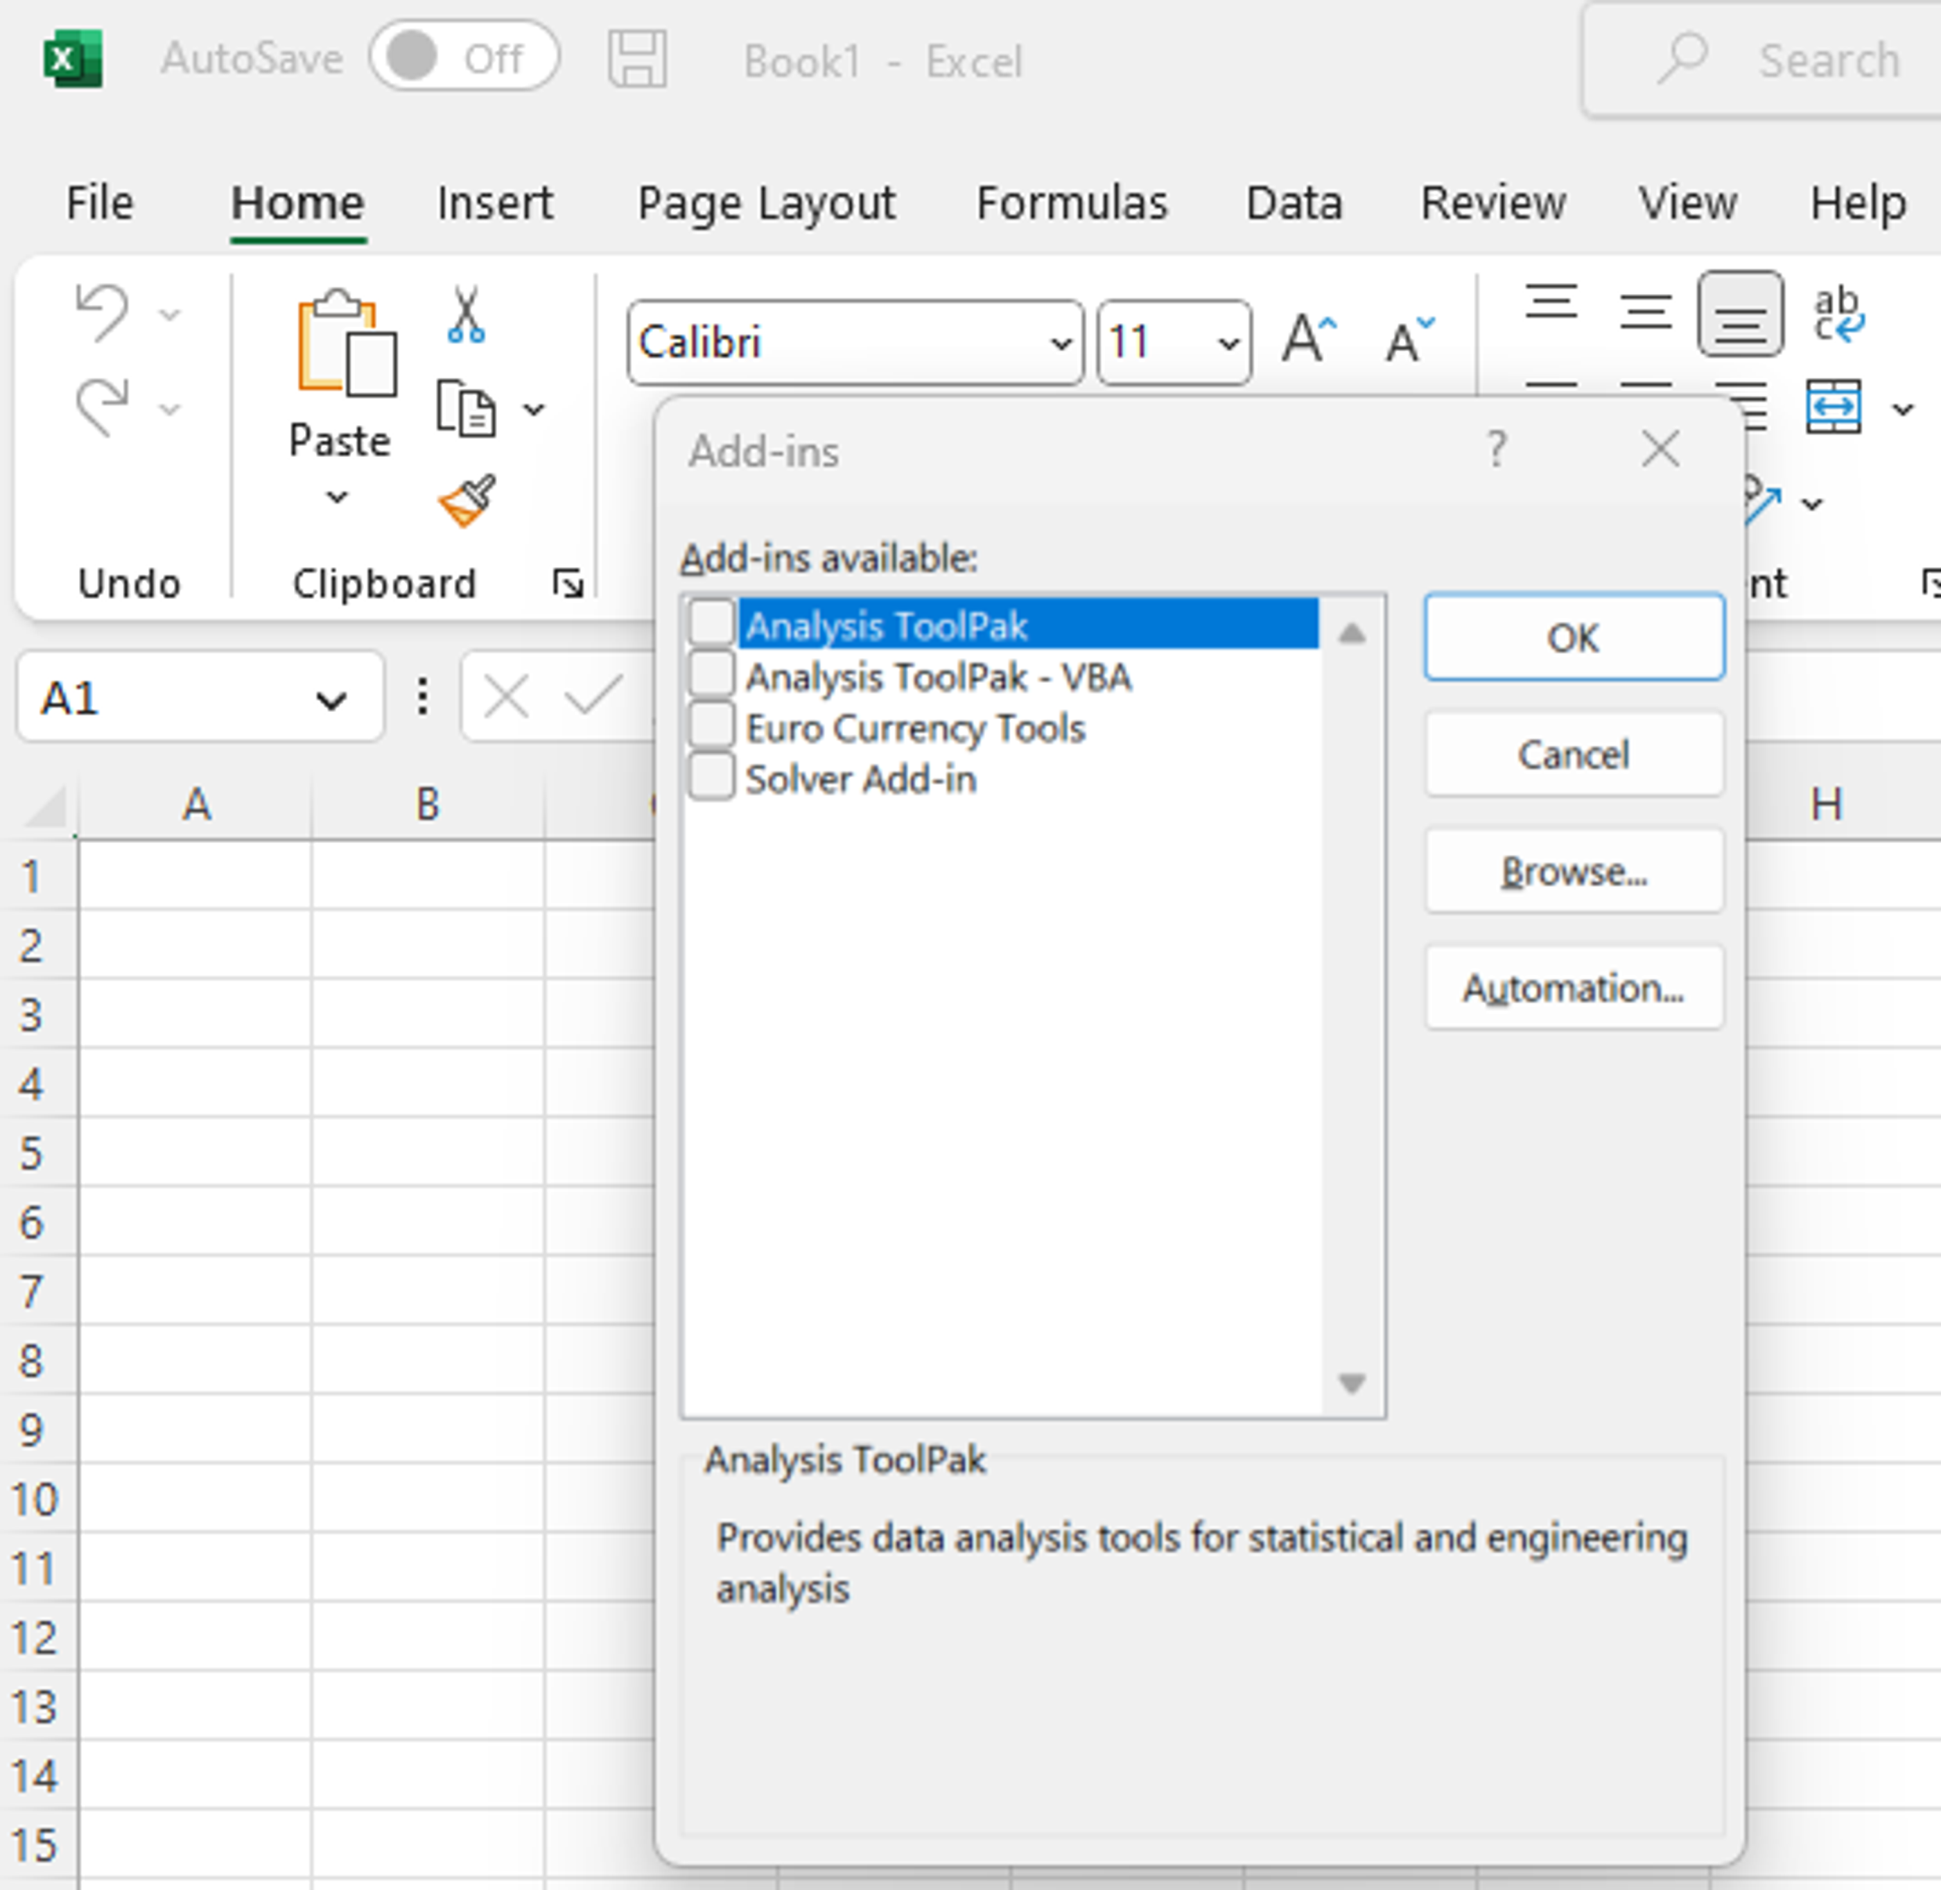The image size is (1941, 1890).
Task: Expand the Redo history dropdown
Action: point(170,408)
